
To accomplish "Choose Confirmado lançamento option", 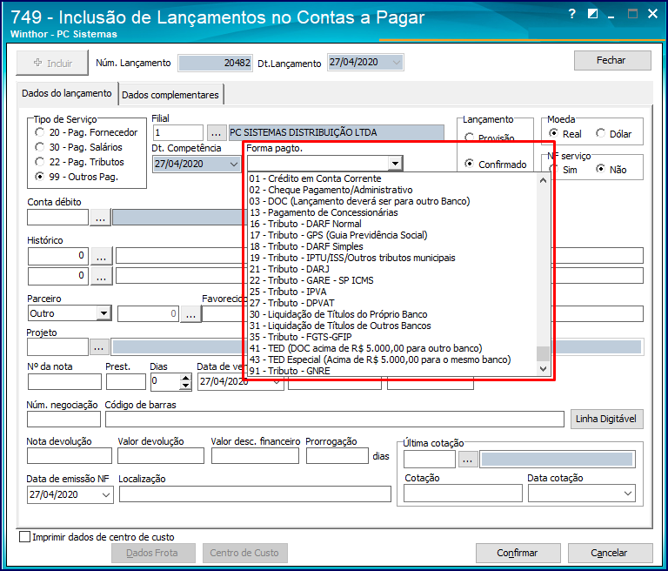I will click(496, 165).
